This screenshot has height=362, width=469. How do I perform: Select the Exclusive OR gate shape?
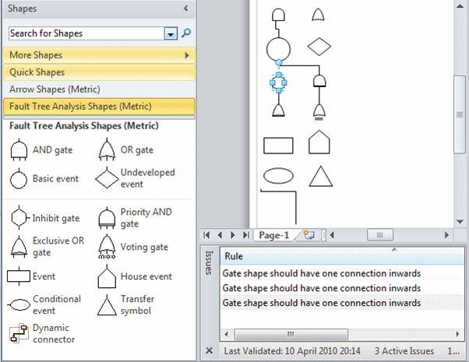(x=19, y=247)
